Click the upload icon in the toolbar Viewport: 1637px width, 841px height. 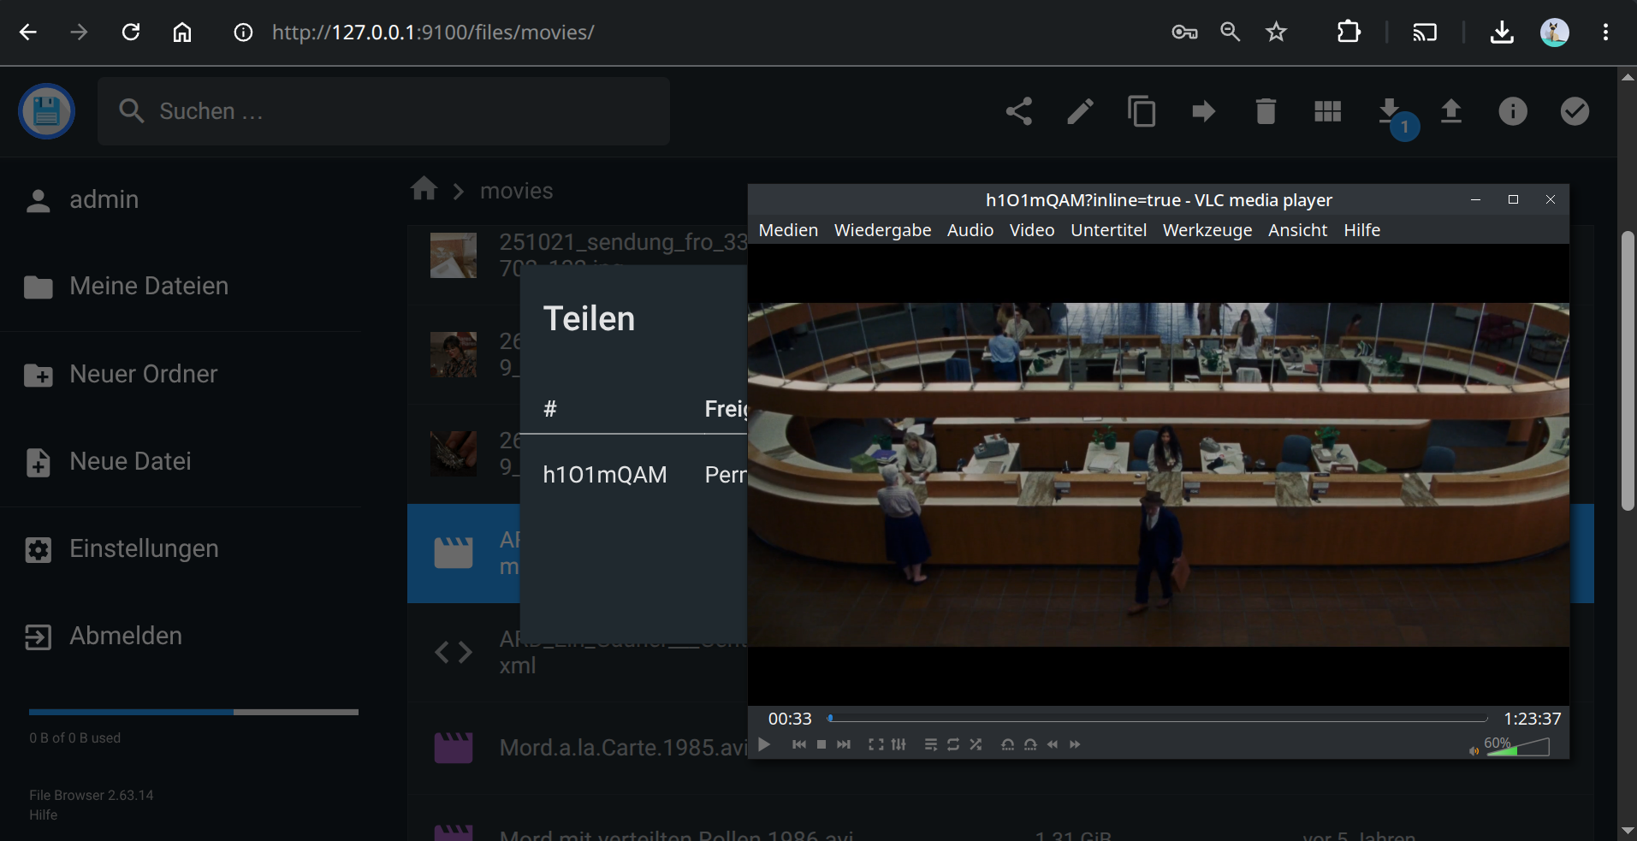[1451, 111]
